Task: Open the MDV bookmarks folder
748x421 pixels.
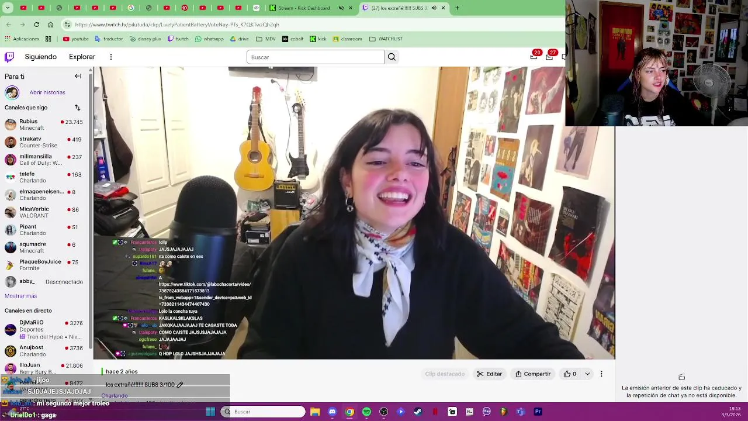Action: coord(265,39)
